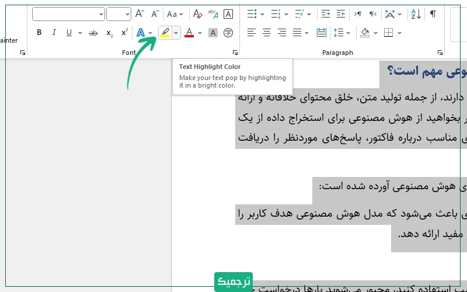
Task: Toggle Show/Hide paragraph marks
Action: pos(433,14)
